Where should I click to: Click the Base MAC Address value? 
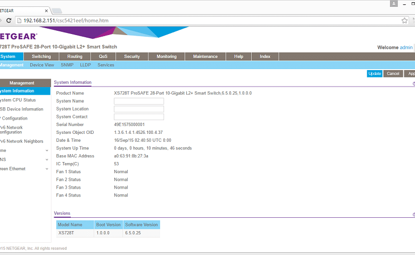[131, 156]
